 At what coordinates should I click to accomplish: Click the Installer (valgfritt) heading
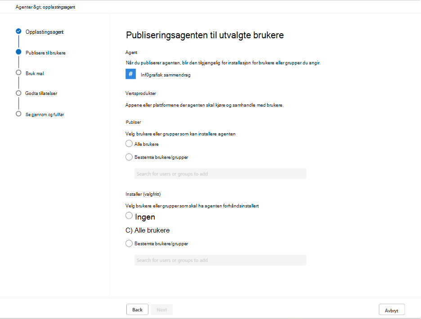click(x=143, y=194)
